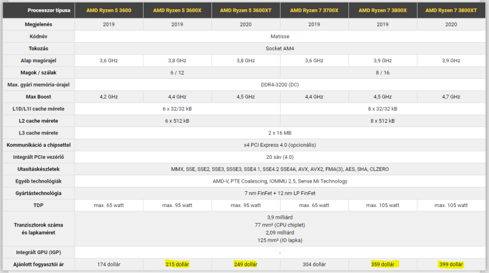Click the 8 / 16 cores cell
Viewport: 489px width, 273px height.
click(x=383, y=73)
